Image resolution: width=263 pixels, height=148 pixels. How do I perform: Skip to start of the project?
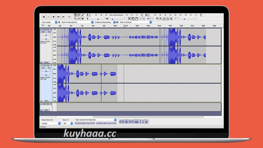pos(59,17)
